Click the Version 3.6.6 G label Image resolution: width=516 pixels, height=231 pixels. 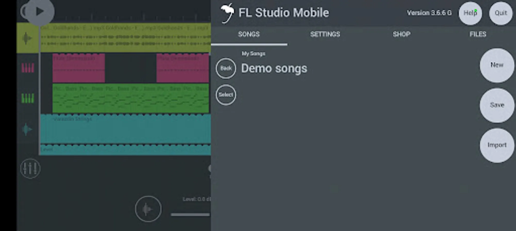pyautogui.click(x=429, y=13)
